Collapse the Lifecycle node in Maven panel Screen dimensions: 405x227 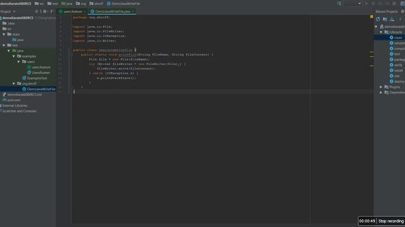(381, 32)
